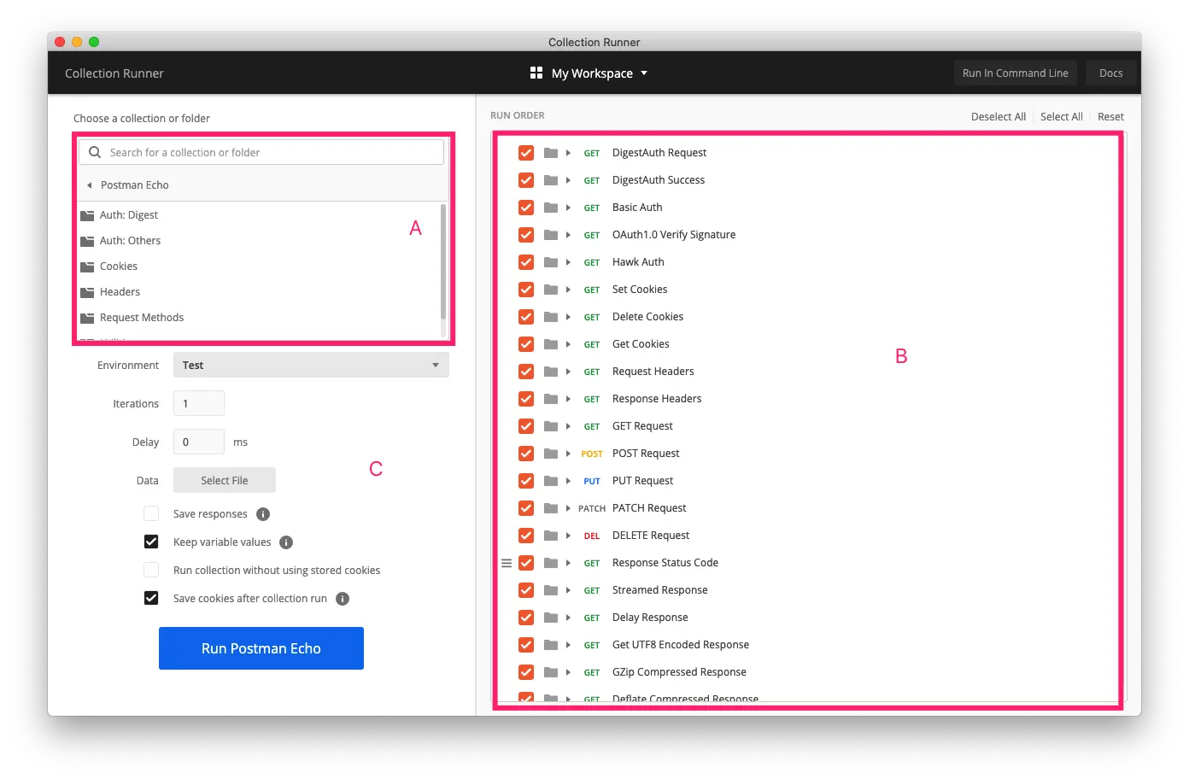Click the collection search field
Image resolution: width=1189 pixels, height=779 pixels.
[261, 152]
